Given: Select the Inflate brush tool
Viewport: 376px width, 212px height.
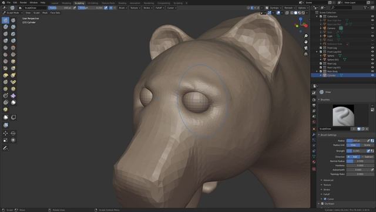Looking at the screenshot, I should 5,41.
